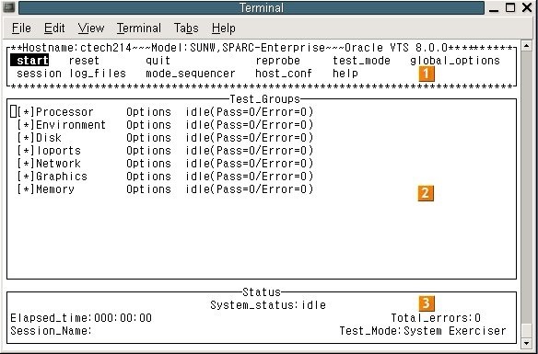Open Options for the Network group
The image size is (538, 354).
tap(148, 164)
